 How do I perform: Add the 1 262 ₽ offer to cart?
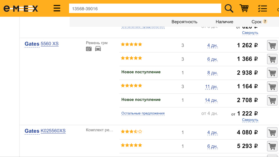(x=272, y=45)
